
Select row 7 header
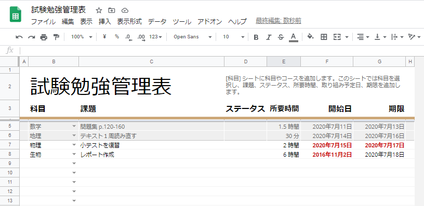click(10, 145)
